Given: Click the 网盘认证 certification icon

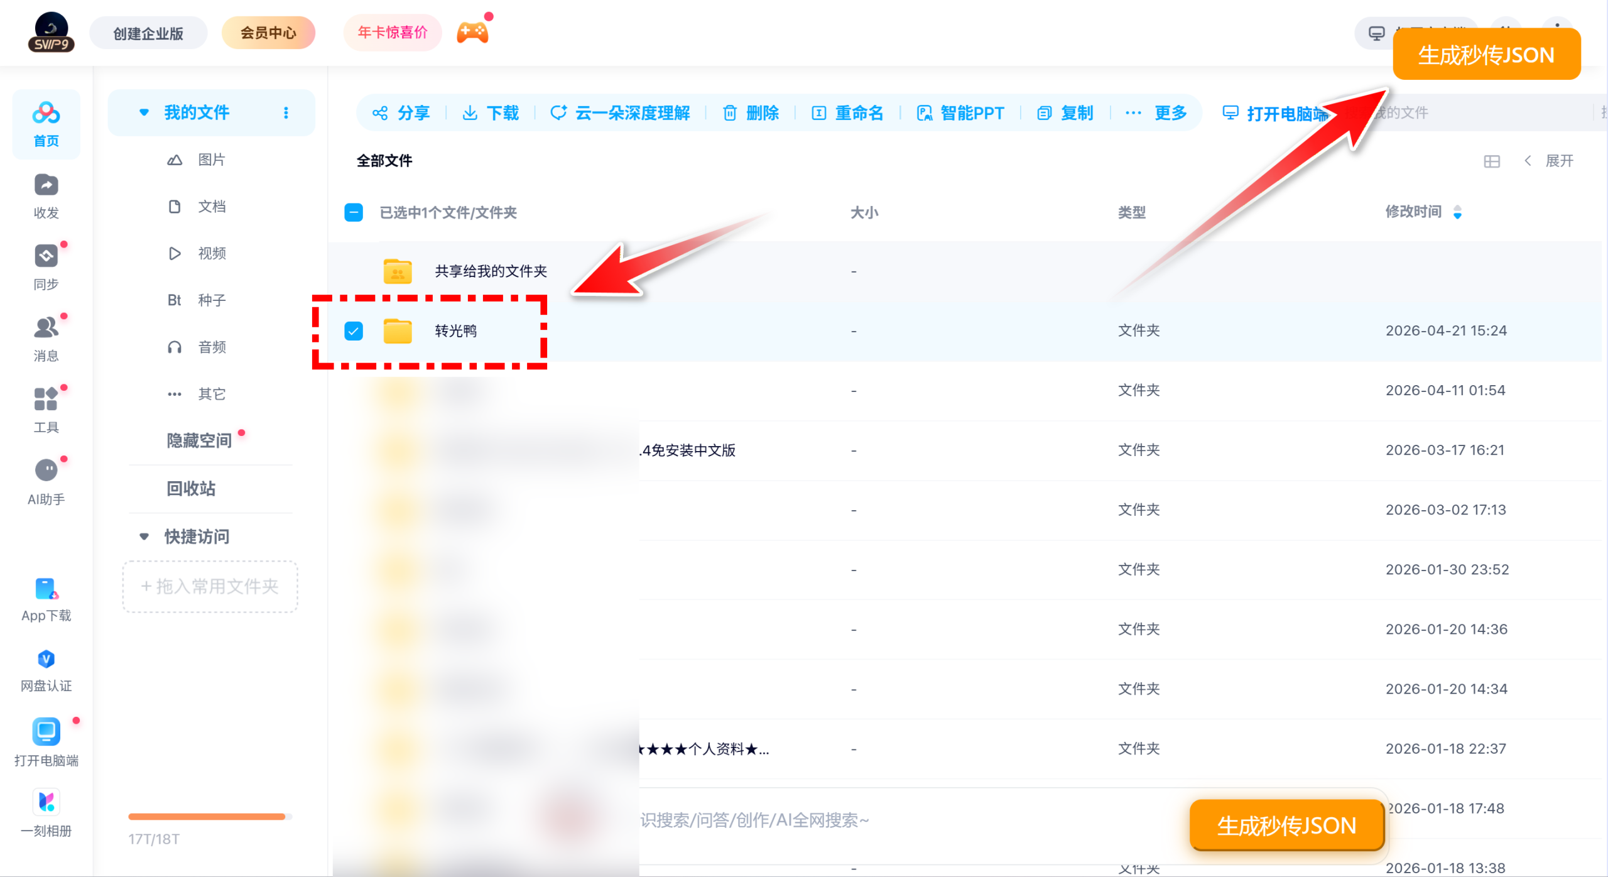Looking at the screenshot, I should tap(46, 660).
